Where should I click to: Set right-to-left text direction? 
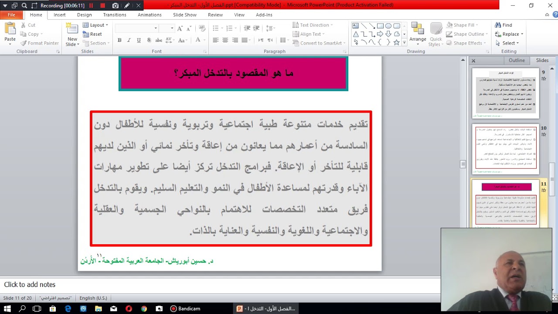(271, 40)
